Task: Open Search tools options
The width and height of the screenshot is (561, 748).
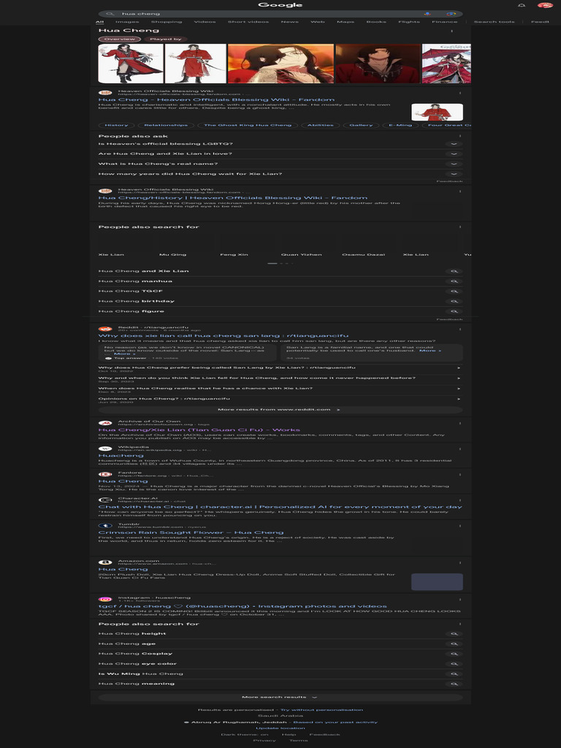Action: point(494,21)
